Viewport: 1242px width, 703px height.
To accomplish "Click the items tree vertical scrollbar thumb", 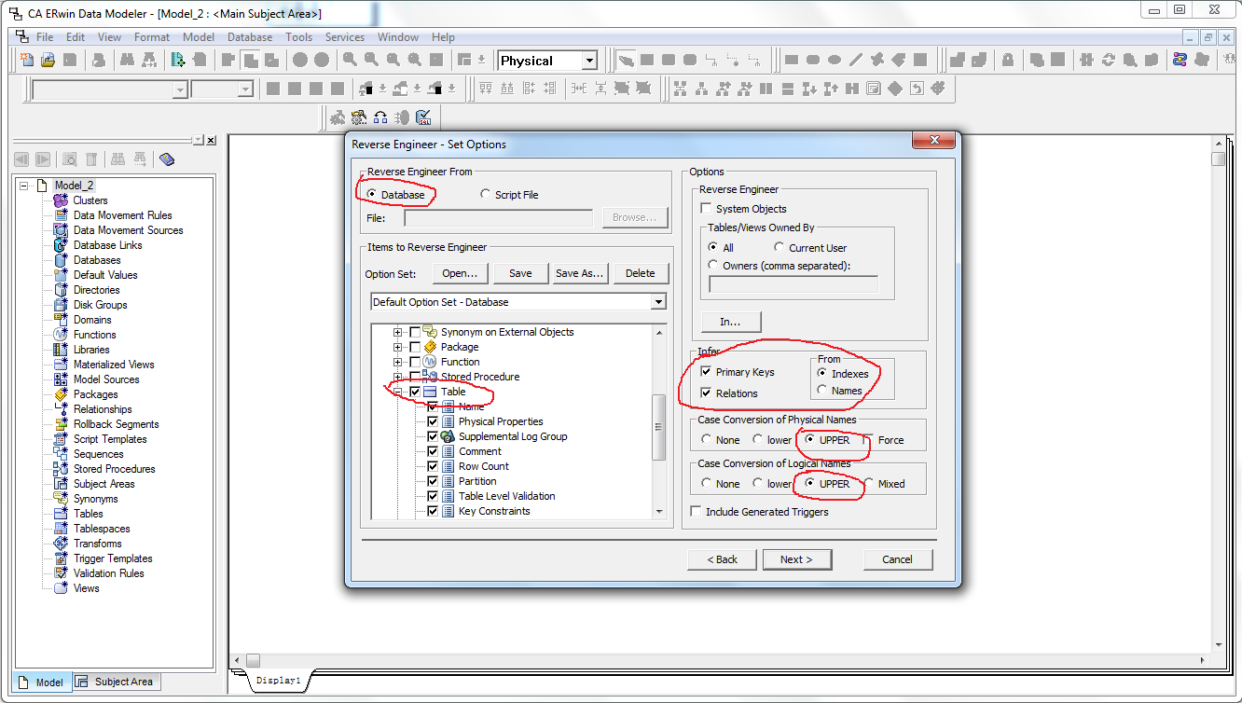I will (x=659, y=427).
